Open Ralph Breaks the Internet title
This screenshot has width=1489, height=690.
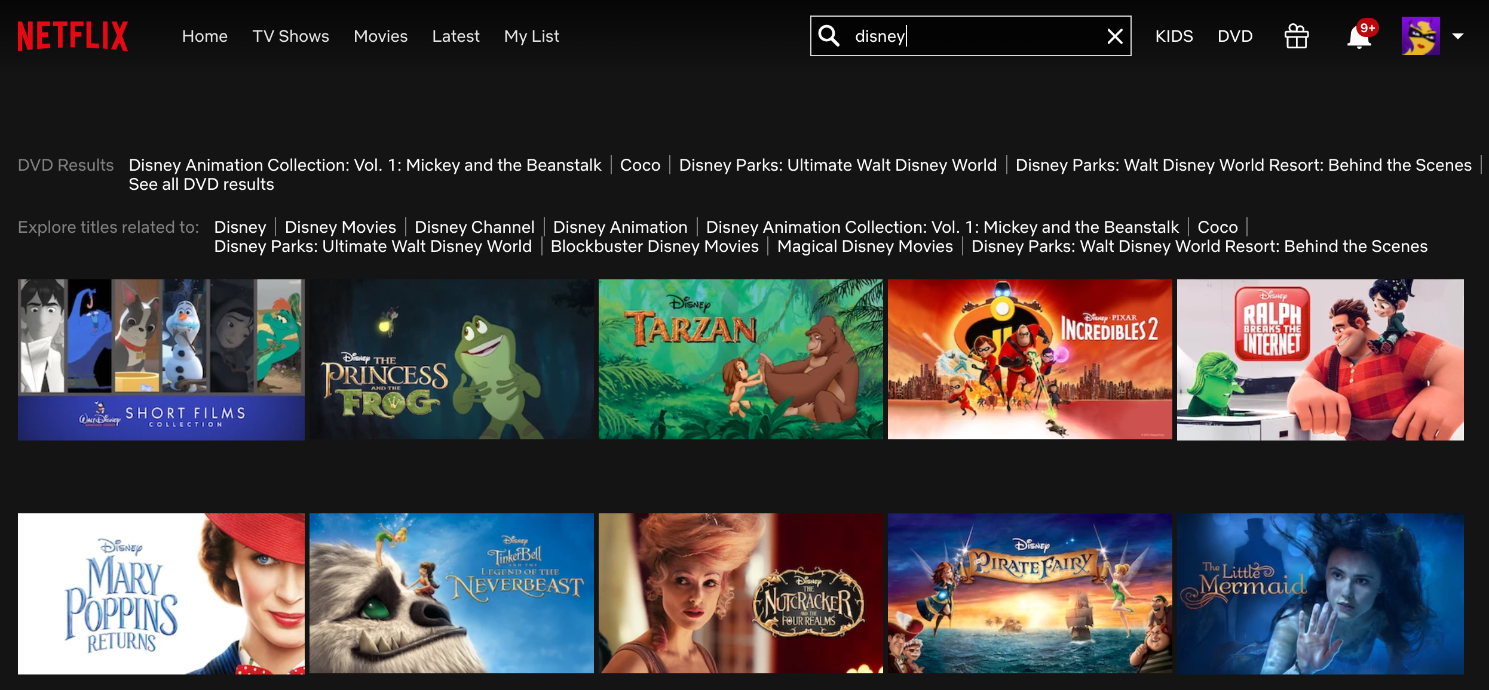click(x=1320, y=359)
